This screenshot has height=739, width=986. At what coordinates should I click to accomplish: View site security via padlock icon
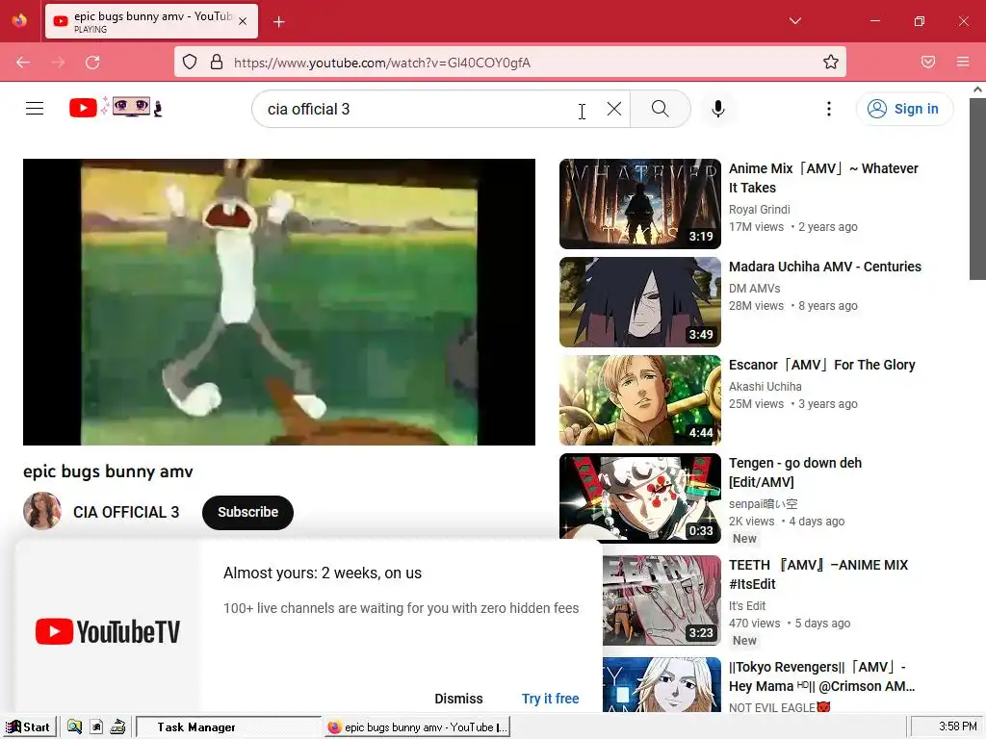(x=217, y=63)
